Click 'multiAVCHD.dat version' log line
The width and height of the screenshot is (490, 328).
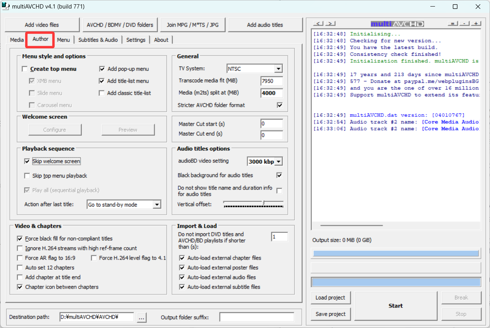click(x=407, y=115)
